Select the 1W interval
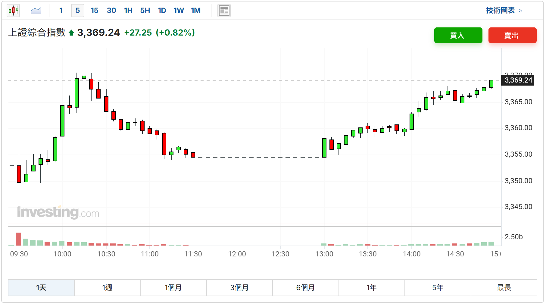This screenshot has height=304, width=546. pos(179,11)
